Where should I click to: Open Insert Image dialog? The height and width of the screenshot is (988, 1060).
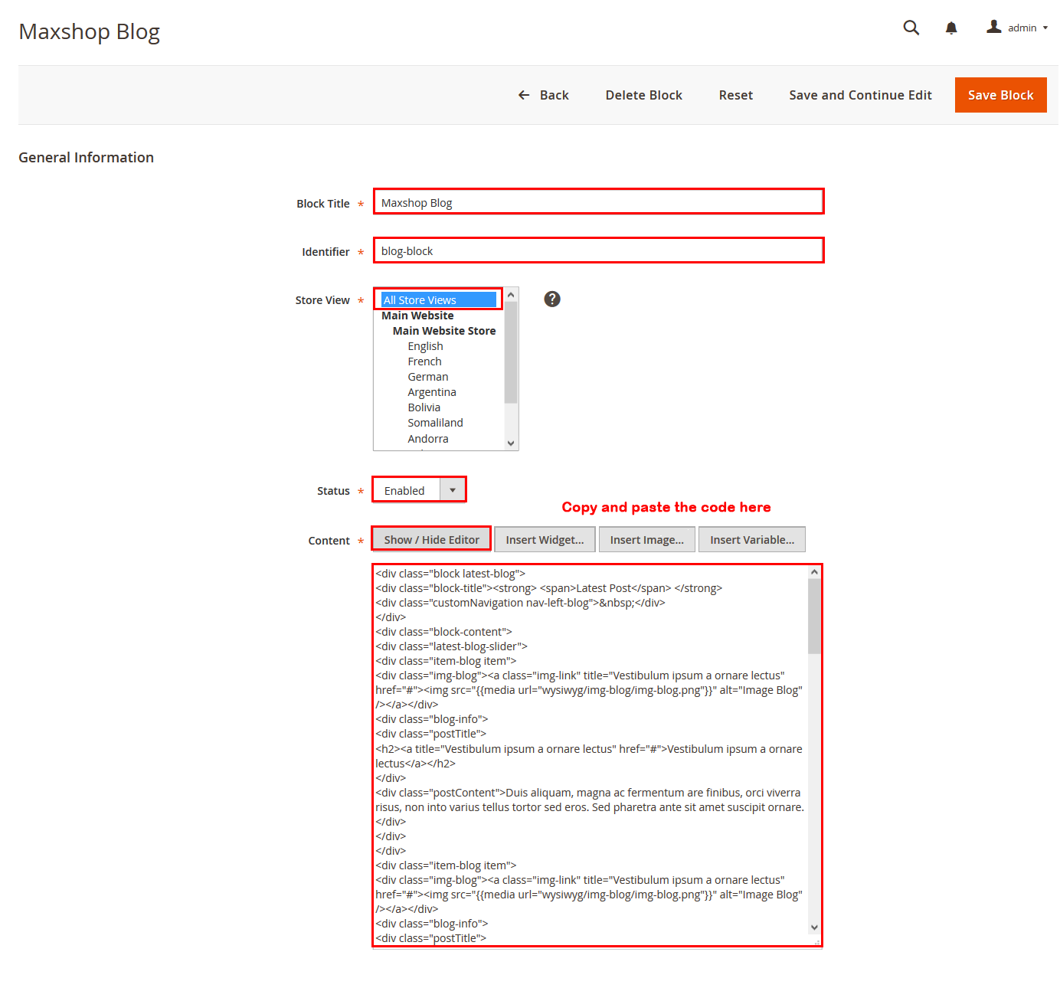[x=646, y=539]
